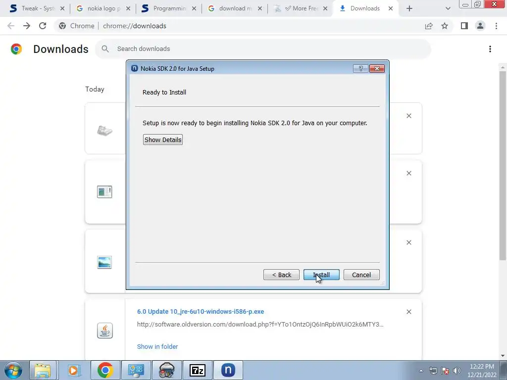
Task: Open Windows Explorer from taskbar
Action: click(x=43, y=370)
